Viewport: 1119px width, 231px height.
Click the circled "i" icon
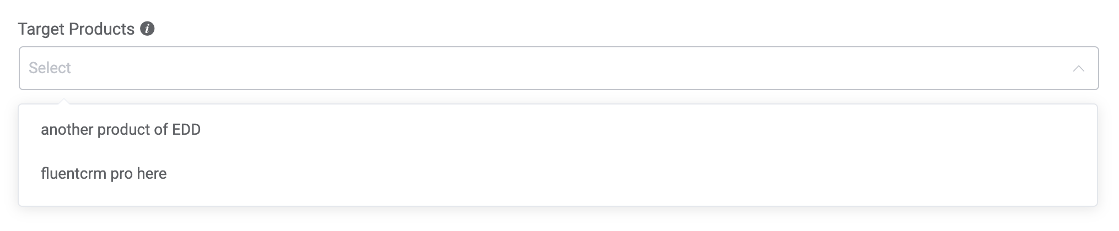pyautogui.click(x=147, y=29)
